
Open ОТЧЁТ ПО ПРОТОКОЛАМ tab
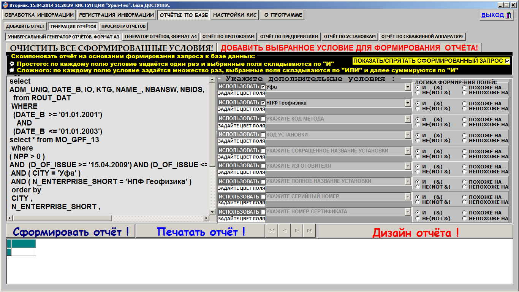tap(229, 36)
